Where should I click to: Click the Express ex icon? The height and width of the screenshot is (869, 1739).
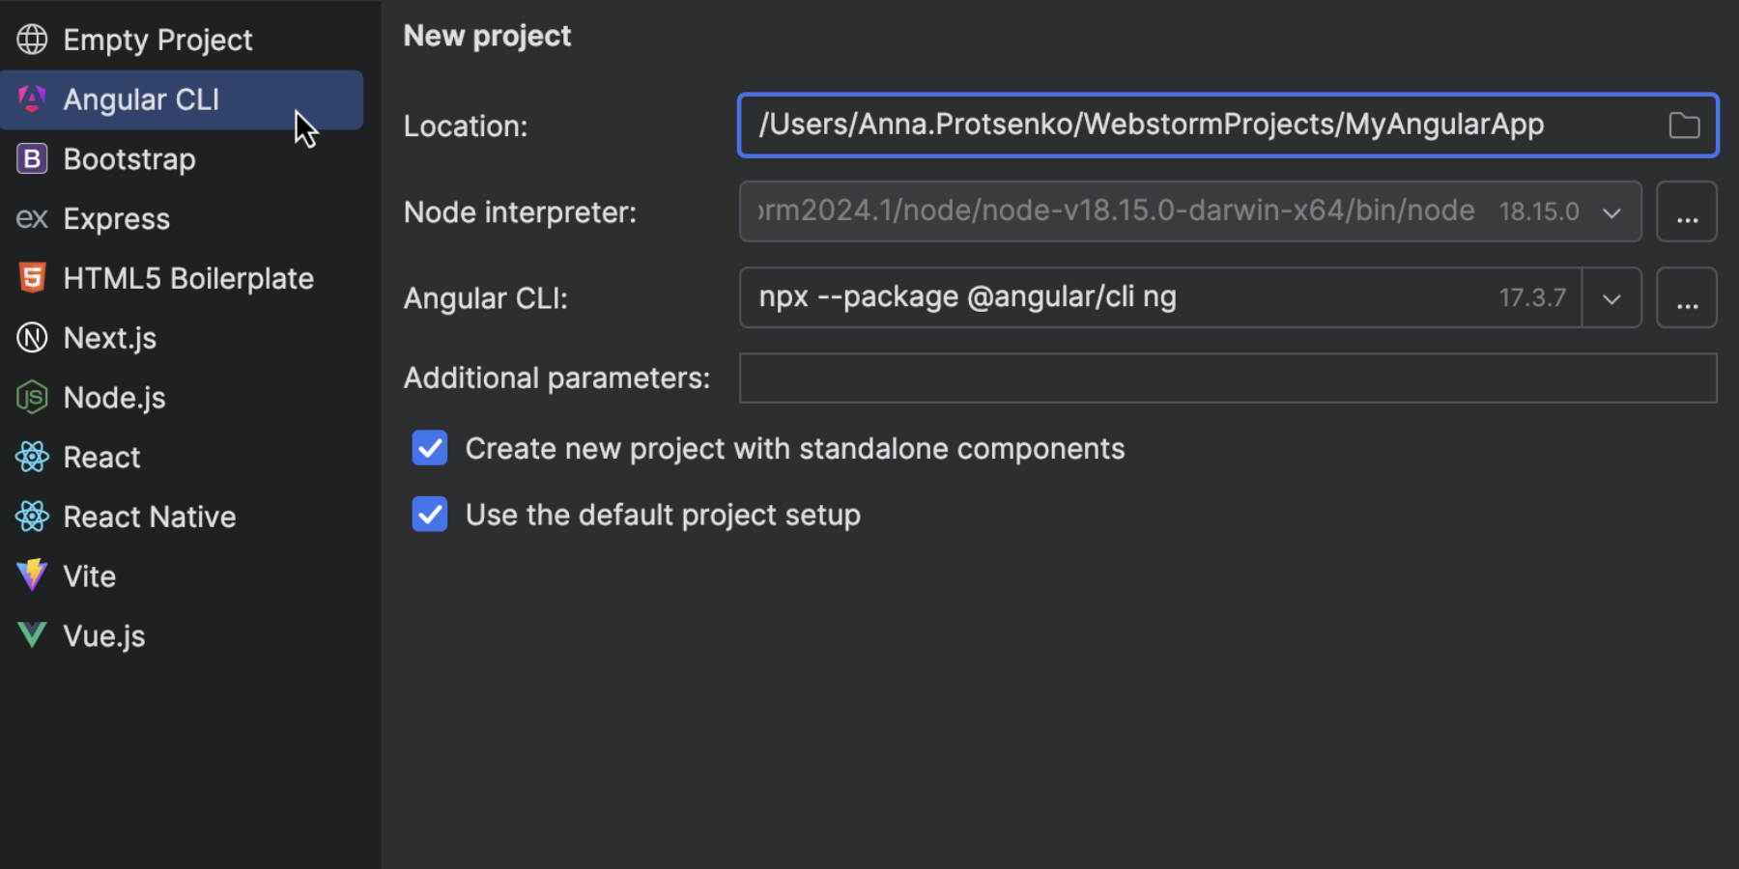point(32,218)
